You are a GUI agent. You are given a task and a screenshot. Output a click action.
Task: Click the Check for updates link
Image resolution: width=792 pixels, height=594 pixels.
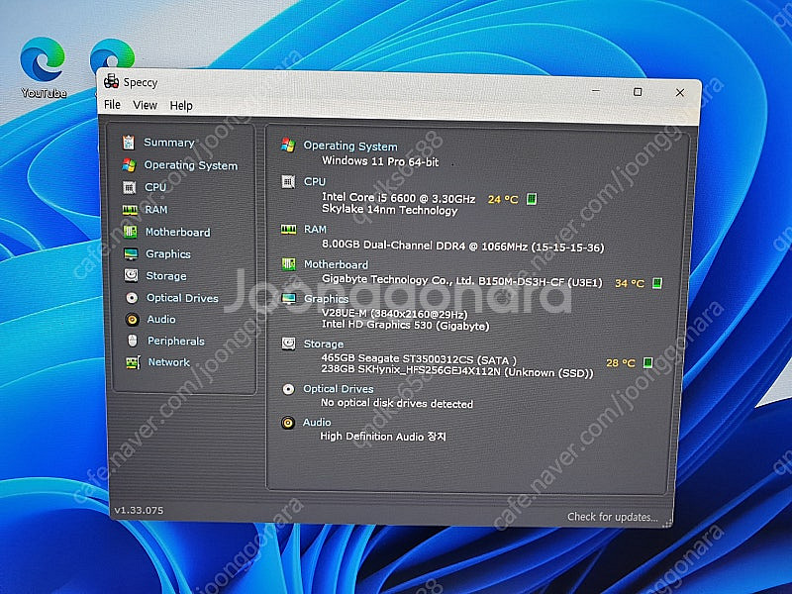(x=612, y=517)
